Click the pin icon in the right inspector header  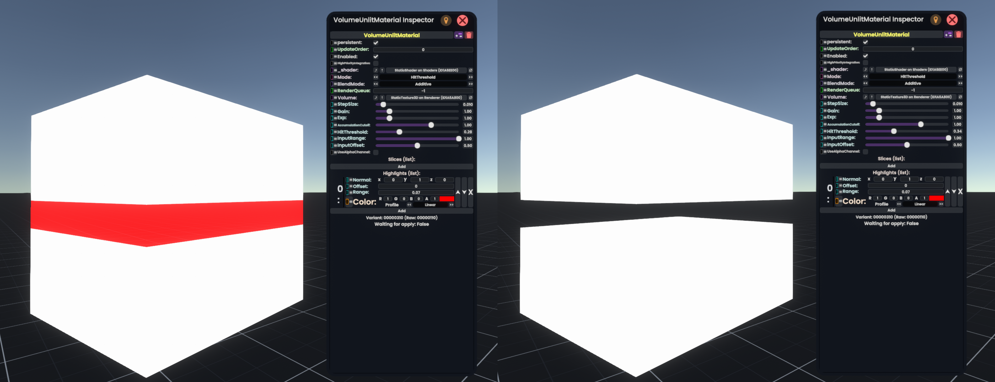(x=936, y=20)
